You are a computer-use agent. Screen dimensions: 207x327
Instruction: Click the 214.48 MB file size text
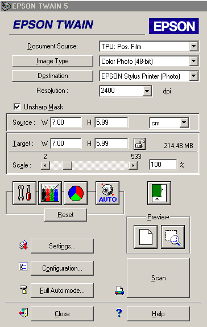click(x=179, y=146)
